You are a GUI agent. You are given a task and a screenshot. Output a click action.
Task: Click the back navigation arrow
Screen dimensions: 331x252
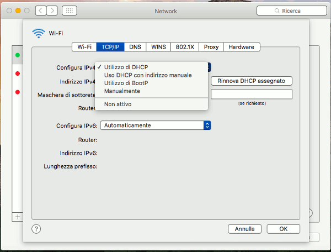41,11
